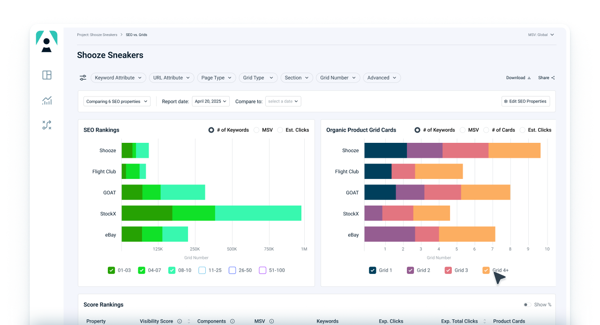This screenshot has height=325, width=600.
Task: Select # of Keywords in Product Grid Cards
Action: tap(417, 130)
